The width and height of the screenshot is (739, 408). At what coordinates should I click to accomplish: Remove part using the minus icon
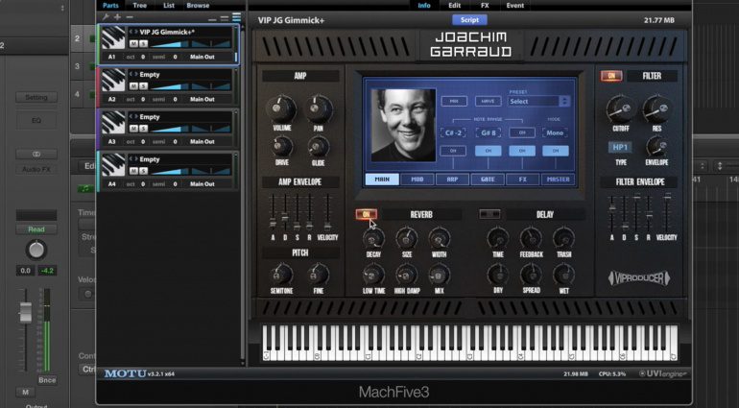click(130, 17)
